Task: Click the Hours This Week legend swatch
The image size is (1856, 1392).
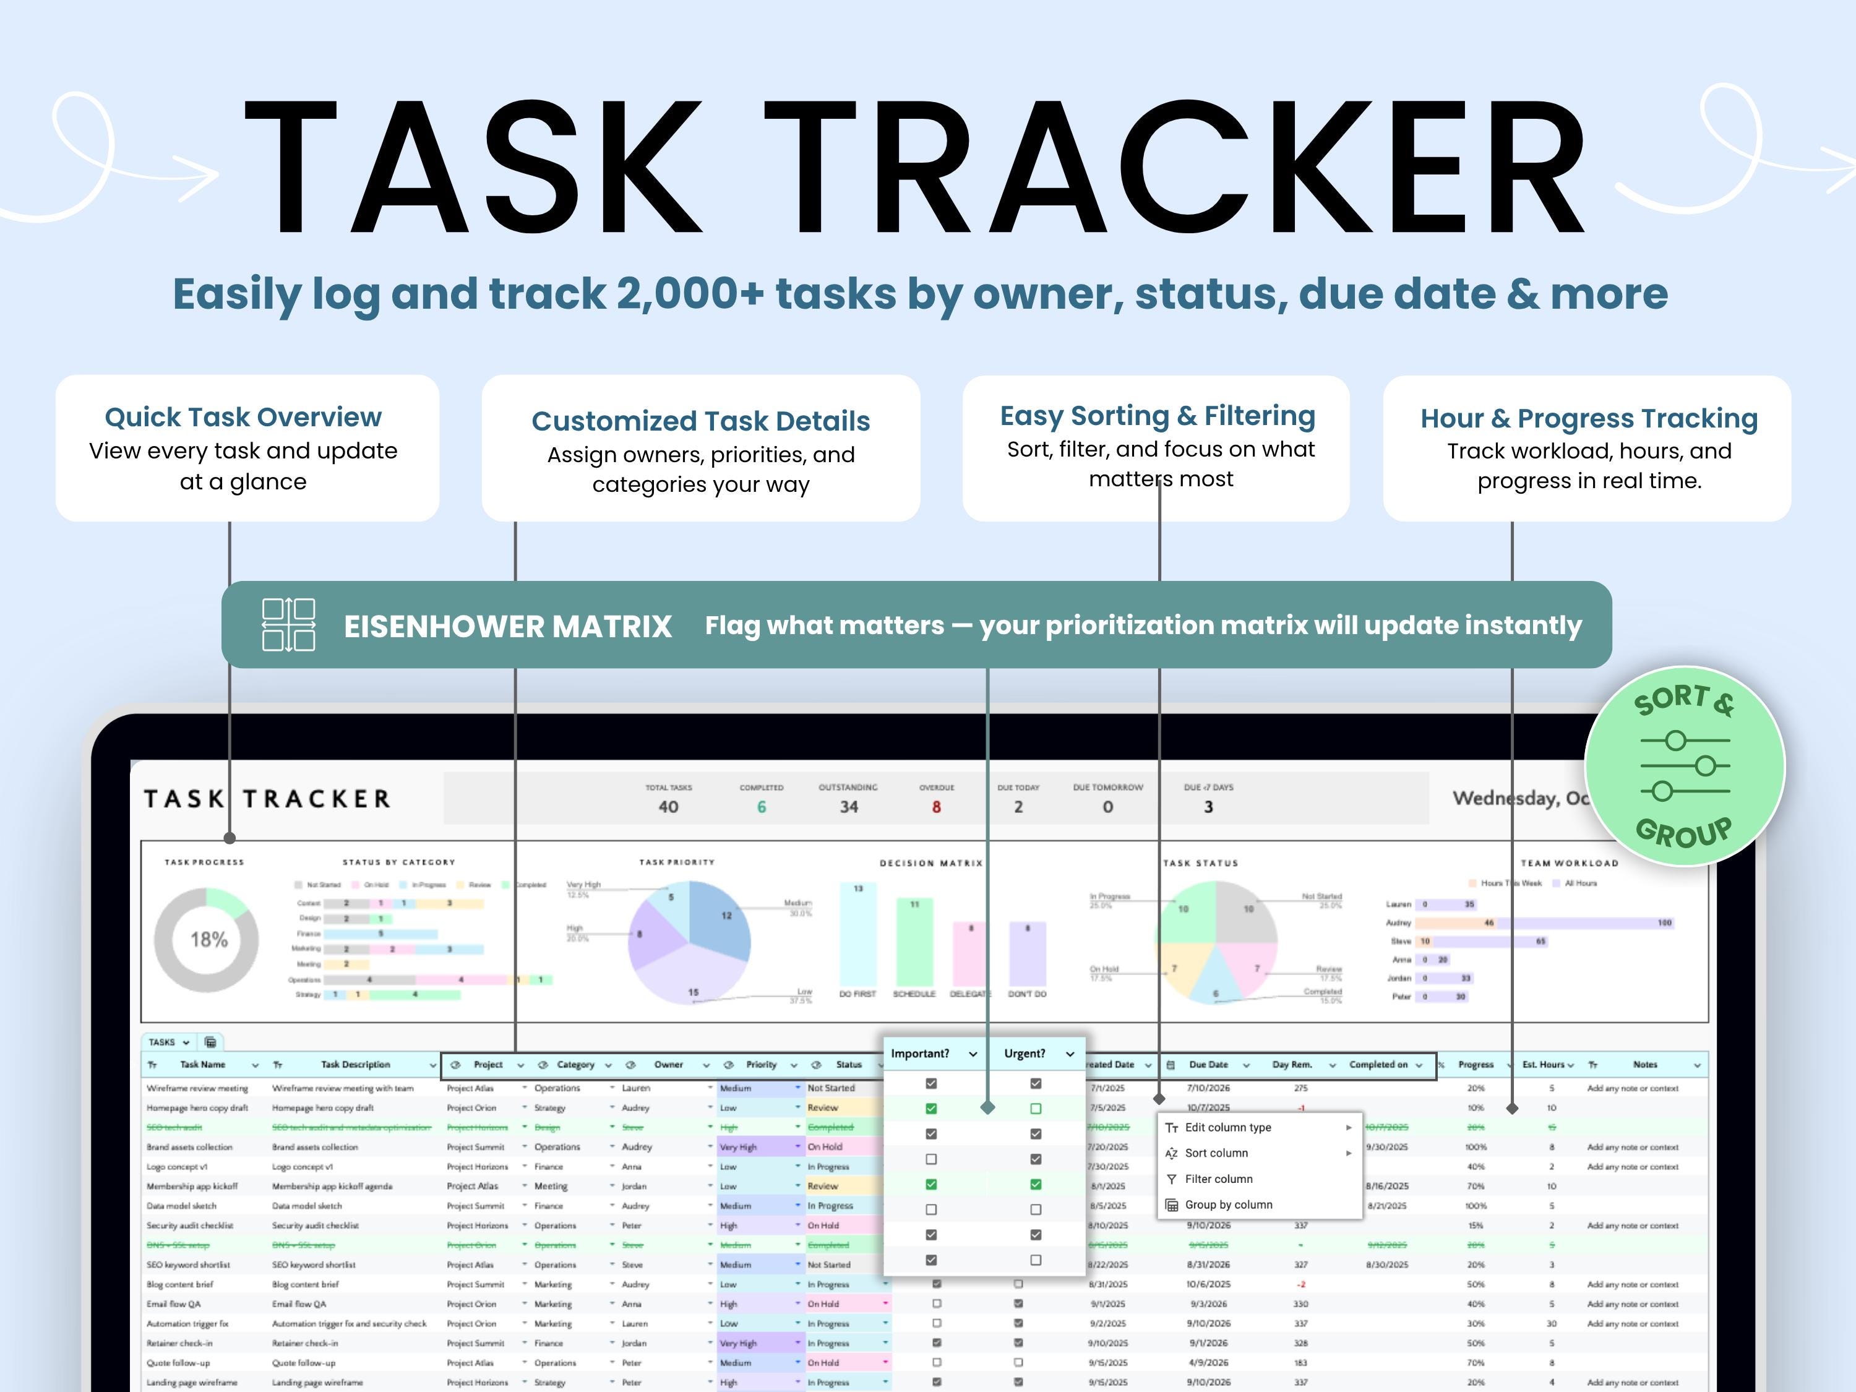Action: [x=1472, y=883]
